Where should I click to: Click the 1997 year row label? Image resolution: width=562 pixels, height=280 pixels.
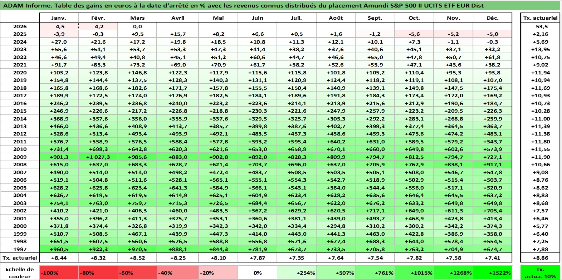point(20,249)
